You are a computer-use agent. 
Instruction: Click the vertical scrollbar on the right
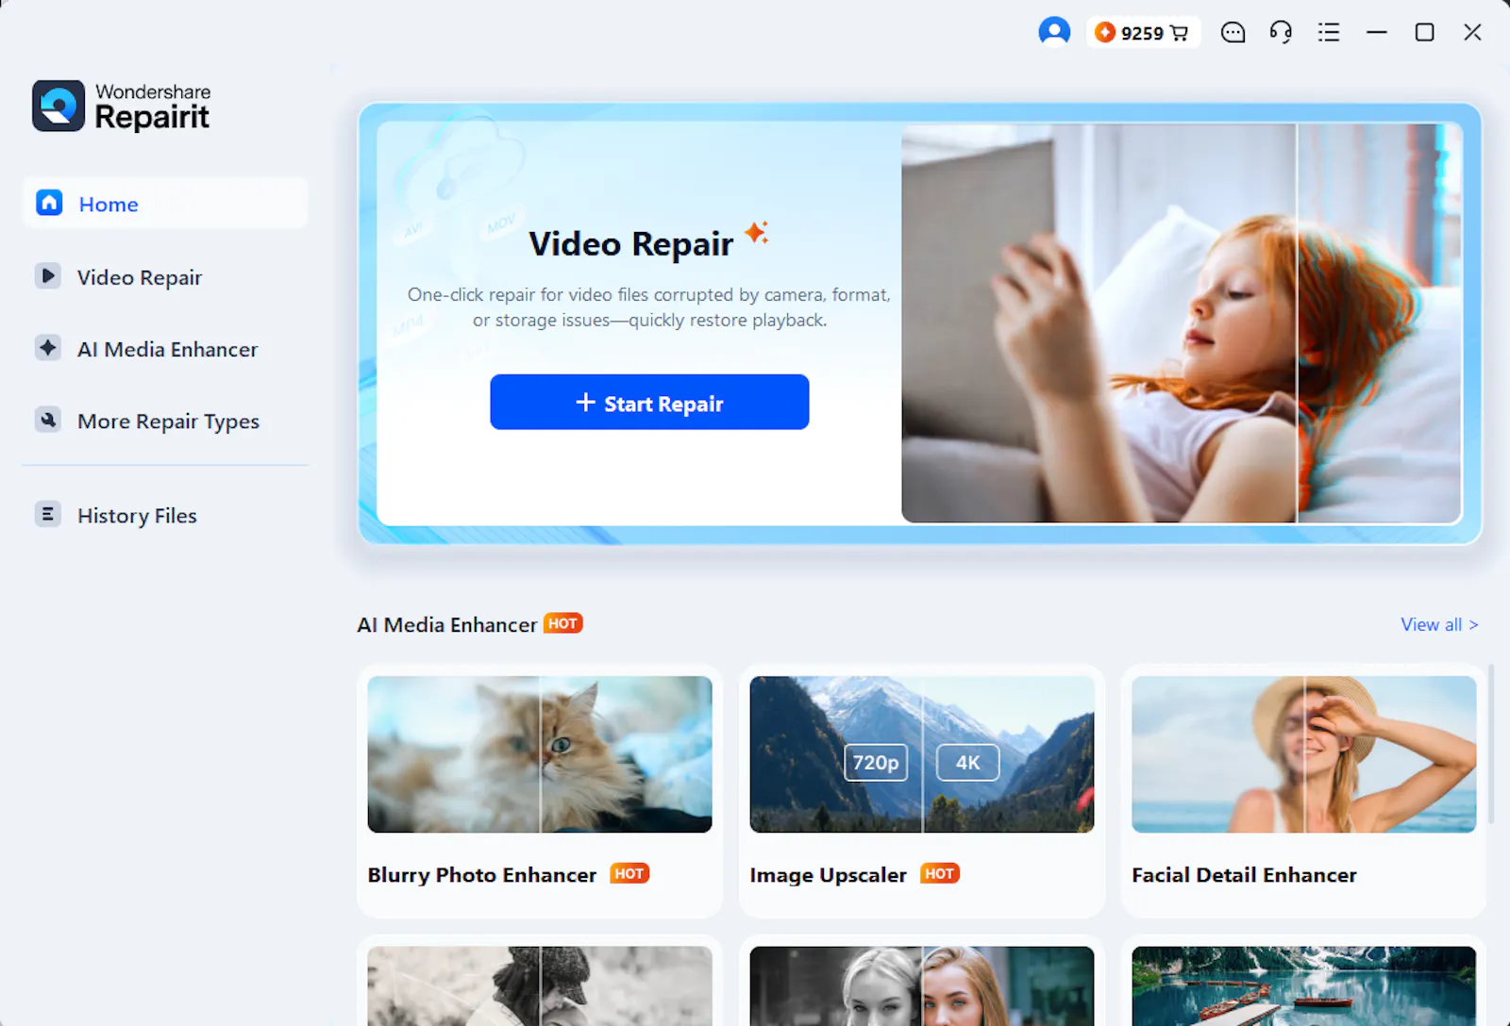pos(1490,745)
